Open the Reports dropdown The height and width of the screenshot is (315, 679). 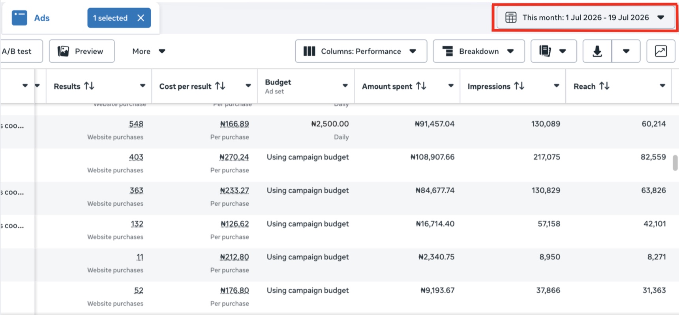[x=553, y=51]
